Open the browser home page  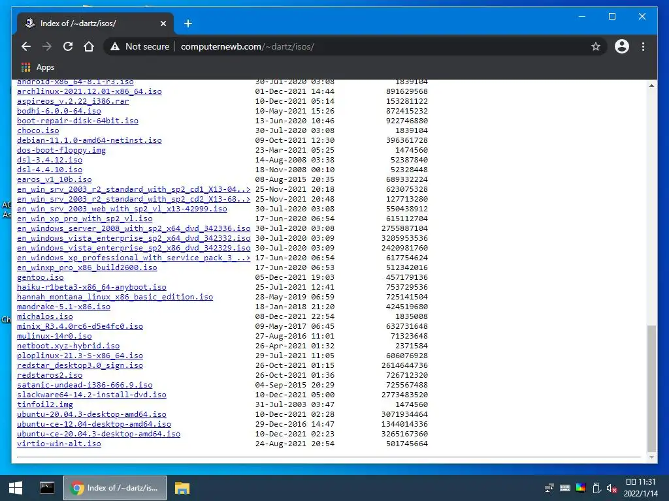(x=89, y=46)
